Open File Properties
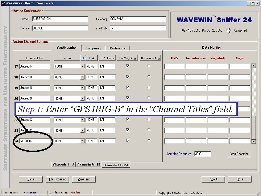Viewport: 261px width, 196px height. click(57, 179)
